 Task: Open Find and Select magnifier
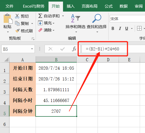(x=97, y=18)
